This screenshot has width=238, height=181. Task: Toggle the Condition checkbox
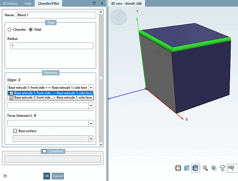pyautogui.click(x=44, y=151)
